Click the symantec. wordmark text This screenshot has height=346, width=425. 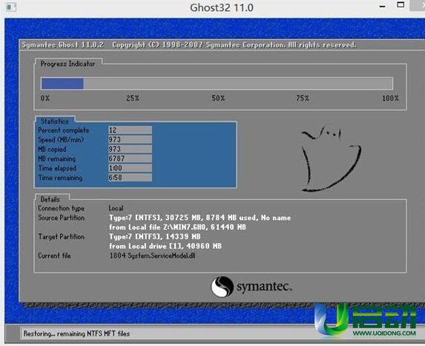click(264, 287)
